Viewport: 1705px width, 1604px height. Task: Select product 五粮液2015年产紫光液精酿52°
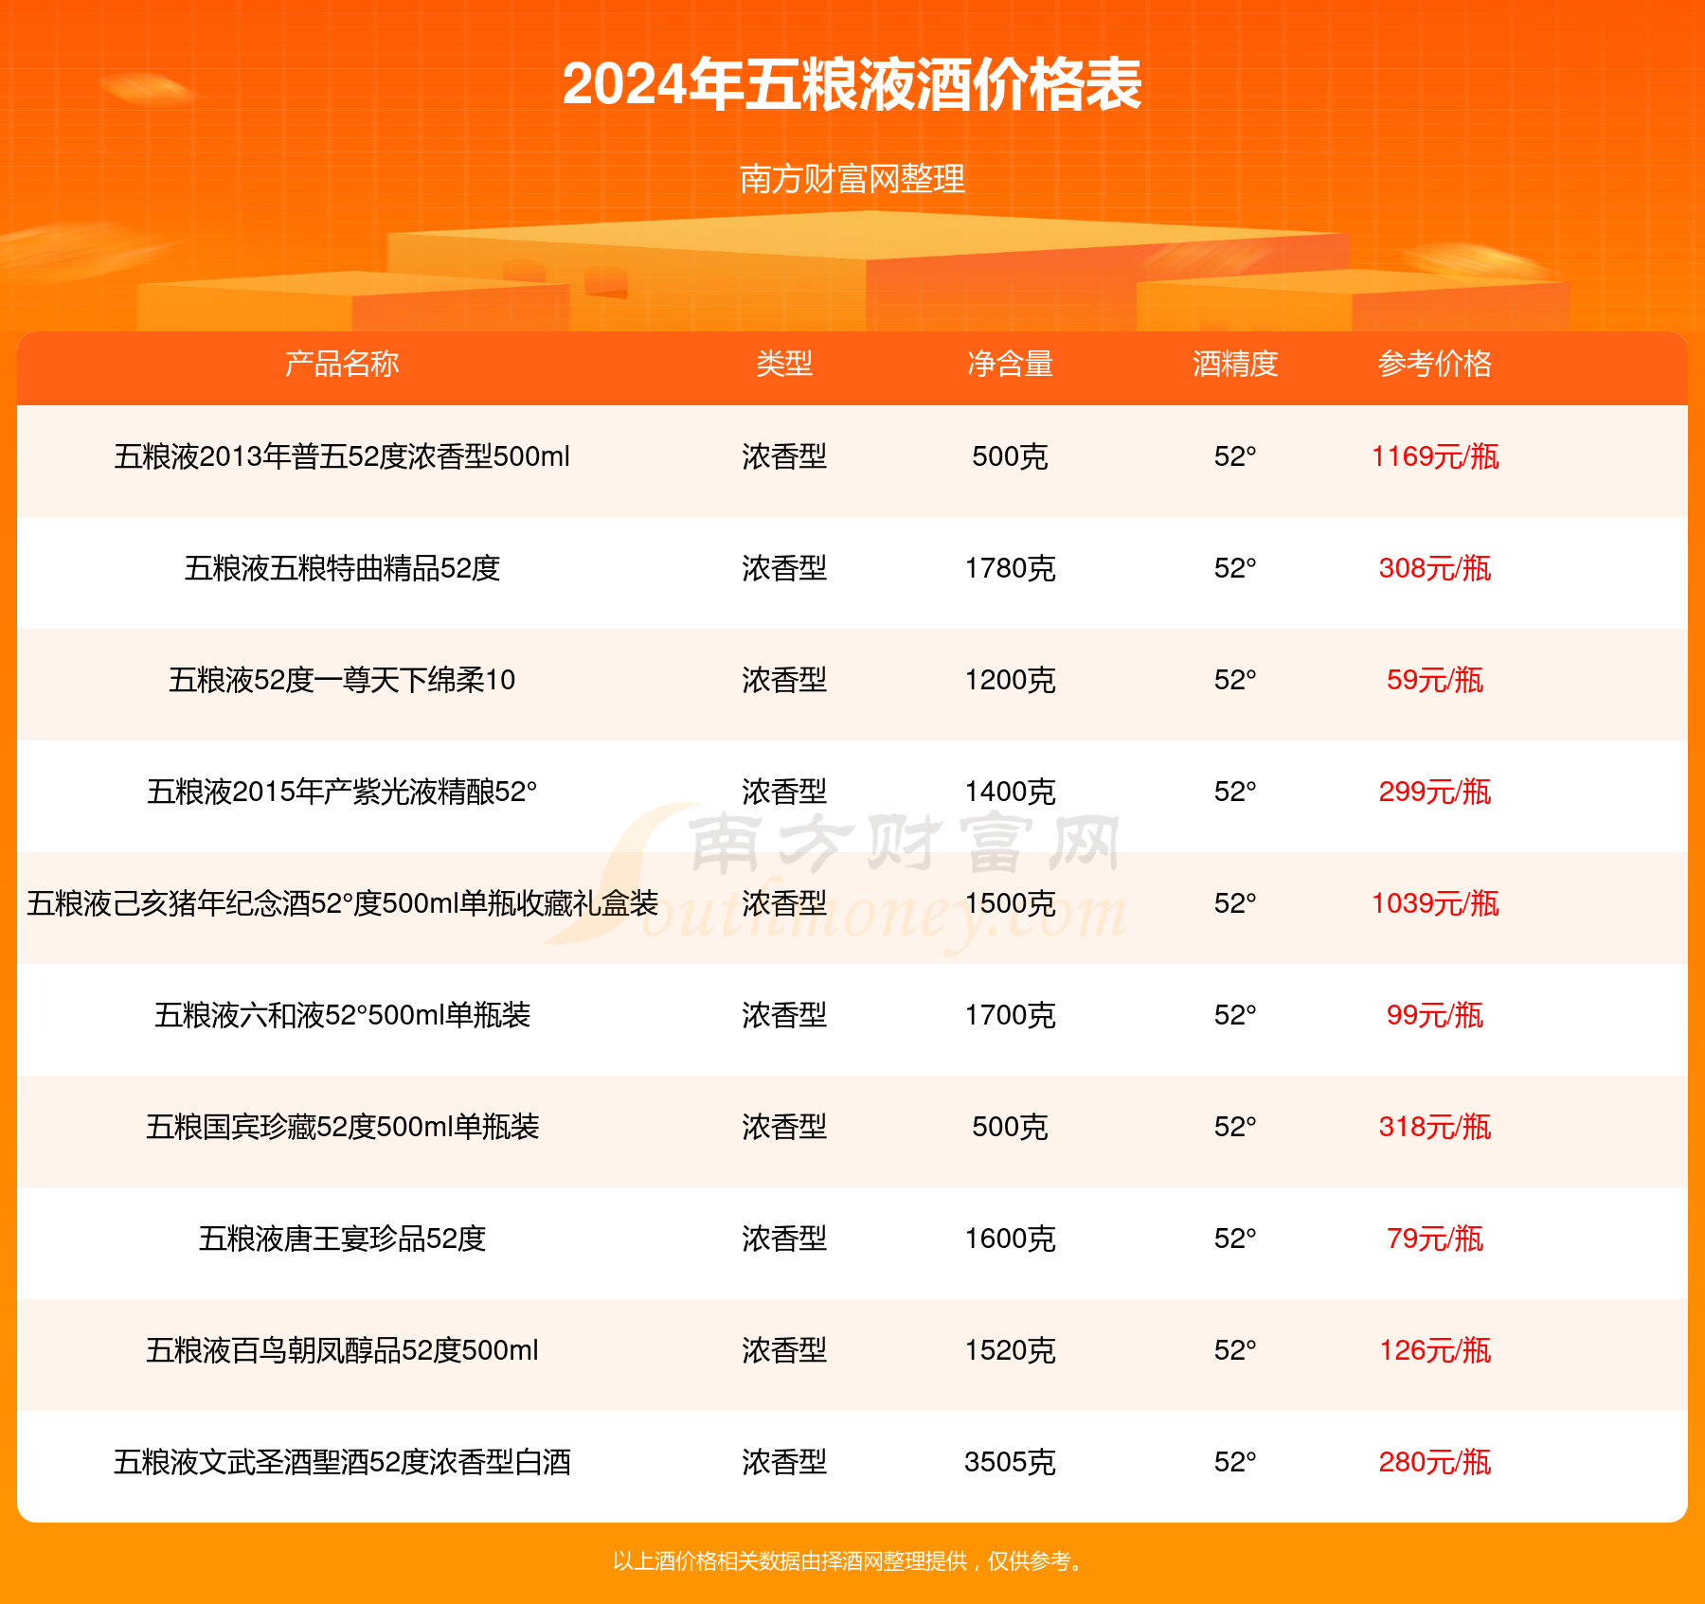coord(342,792)
